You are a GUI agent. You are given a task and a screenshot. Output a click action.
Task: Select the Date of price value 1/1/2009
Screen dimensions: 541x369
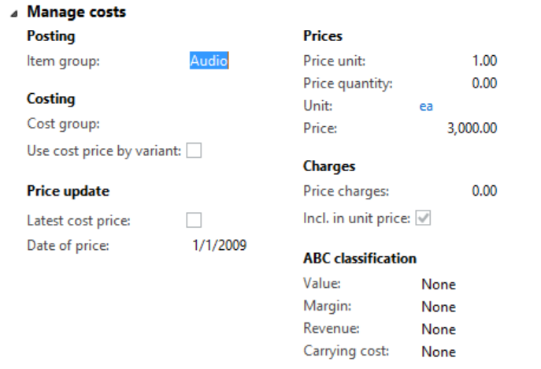tap(219, 245)
